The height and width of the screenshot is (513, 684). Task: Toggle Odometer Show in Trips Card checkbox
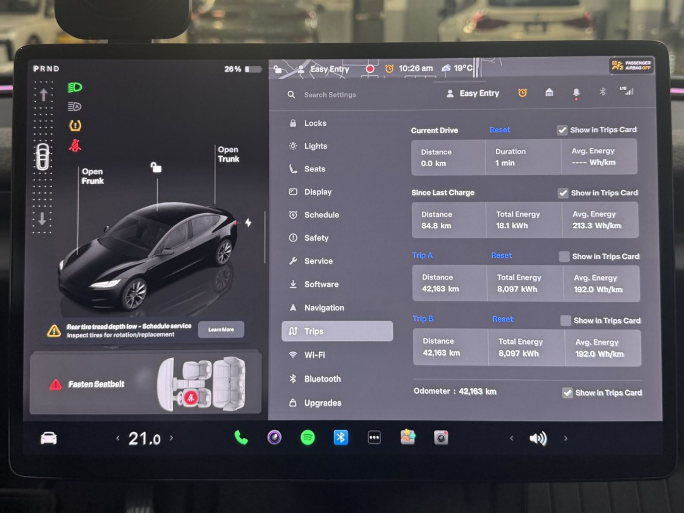click(x=567, y=393)
